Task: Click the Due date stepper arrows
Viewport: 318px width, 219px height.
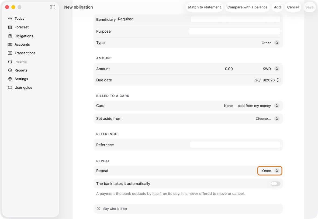Action: [x=278, y=80]
